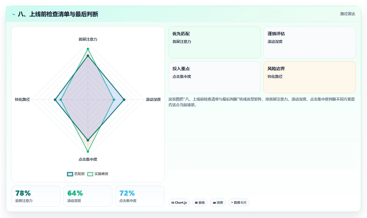367x218 pixels.
Task: Click the 首屏注意力 radar axis label
Action: [x=88, y=39]
